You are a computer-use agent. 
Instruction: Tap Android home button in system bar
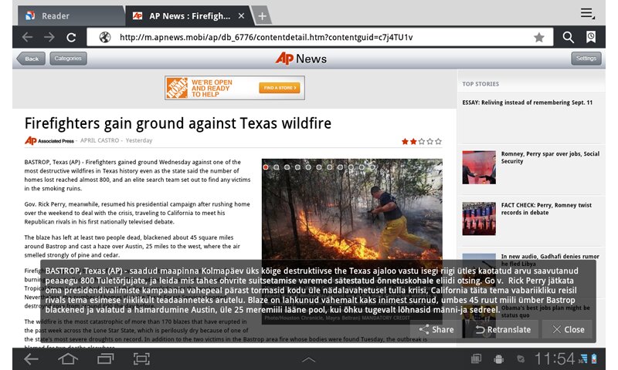(x=68, y=358)
